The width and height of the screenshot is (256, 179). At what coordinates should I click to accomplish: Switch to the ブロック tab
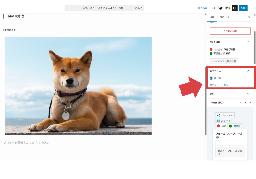click(224, 17)
